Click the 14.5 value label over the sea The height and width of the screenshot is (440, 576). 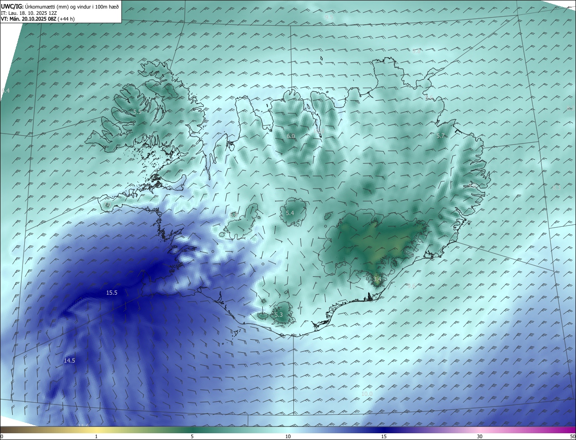[x=69, y=361]
